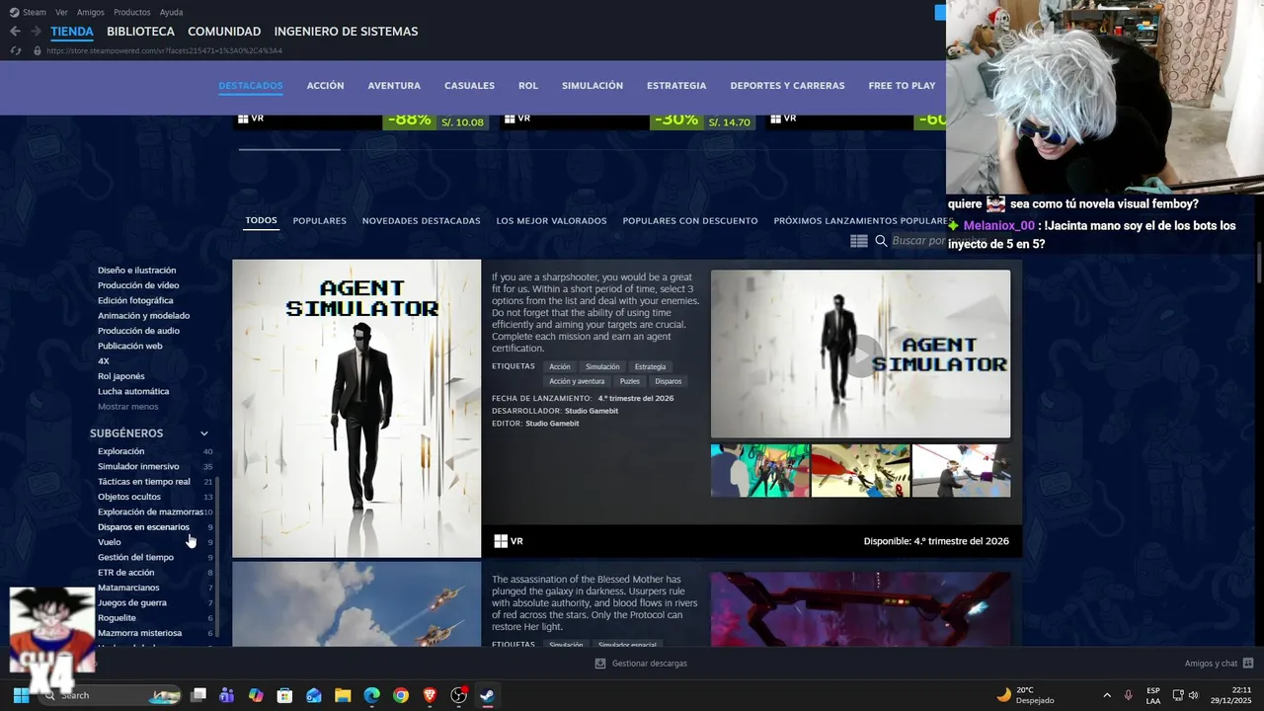
Task: Open the volume tray icon
Action: (1194, 695)
